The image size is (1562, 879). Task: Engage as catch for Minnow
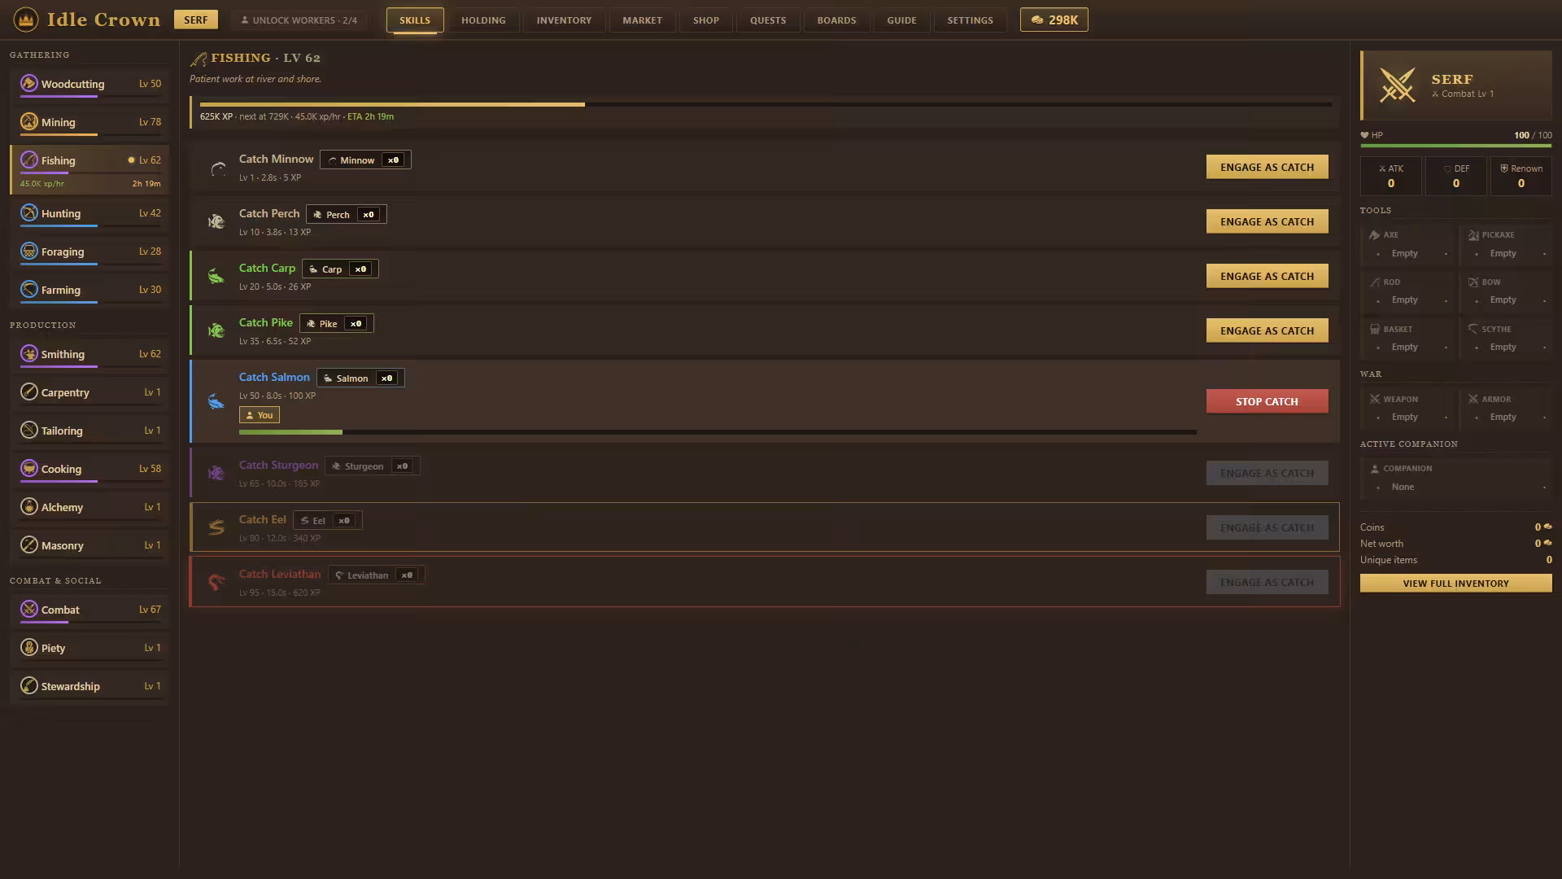coord(1267,167)
